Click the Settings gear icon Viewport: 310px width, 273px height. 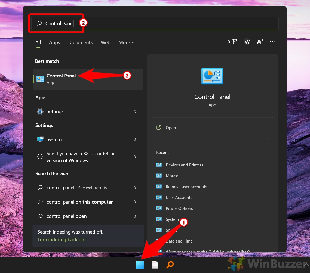pyautogui.click(x=40, y=111)
